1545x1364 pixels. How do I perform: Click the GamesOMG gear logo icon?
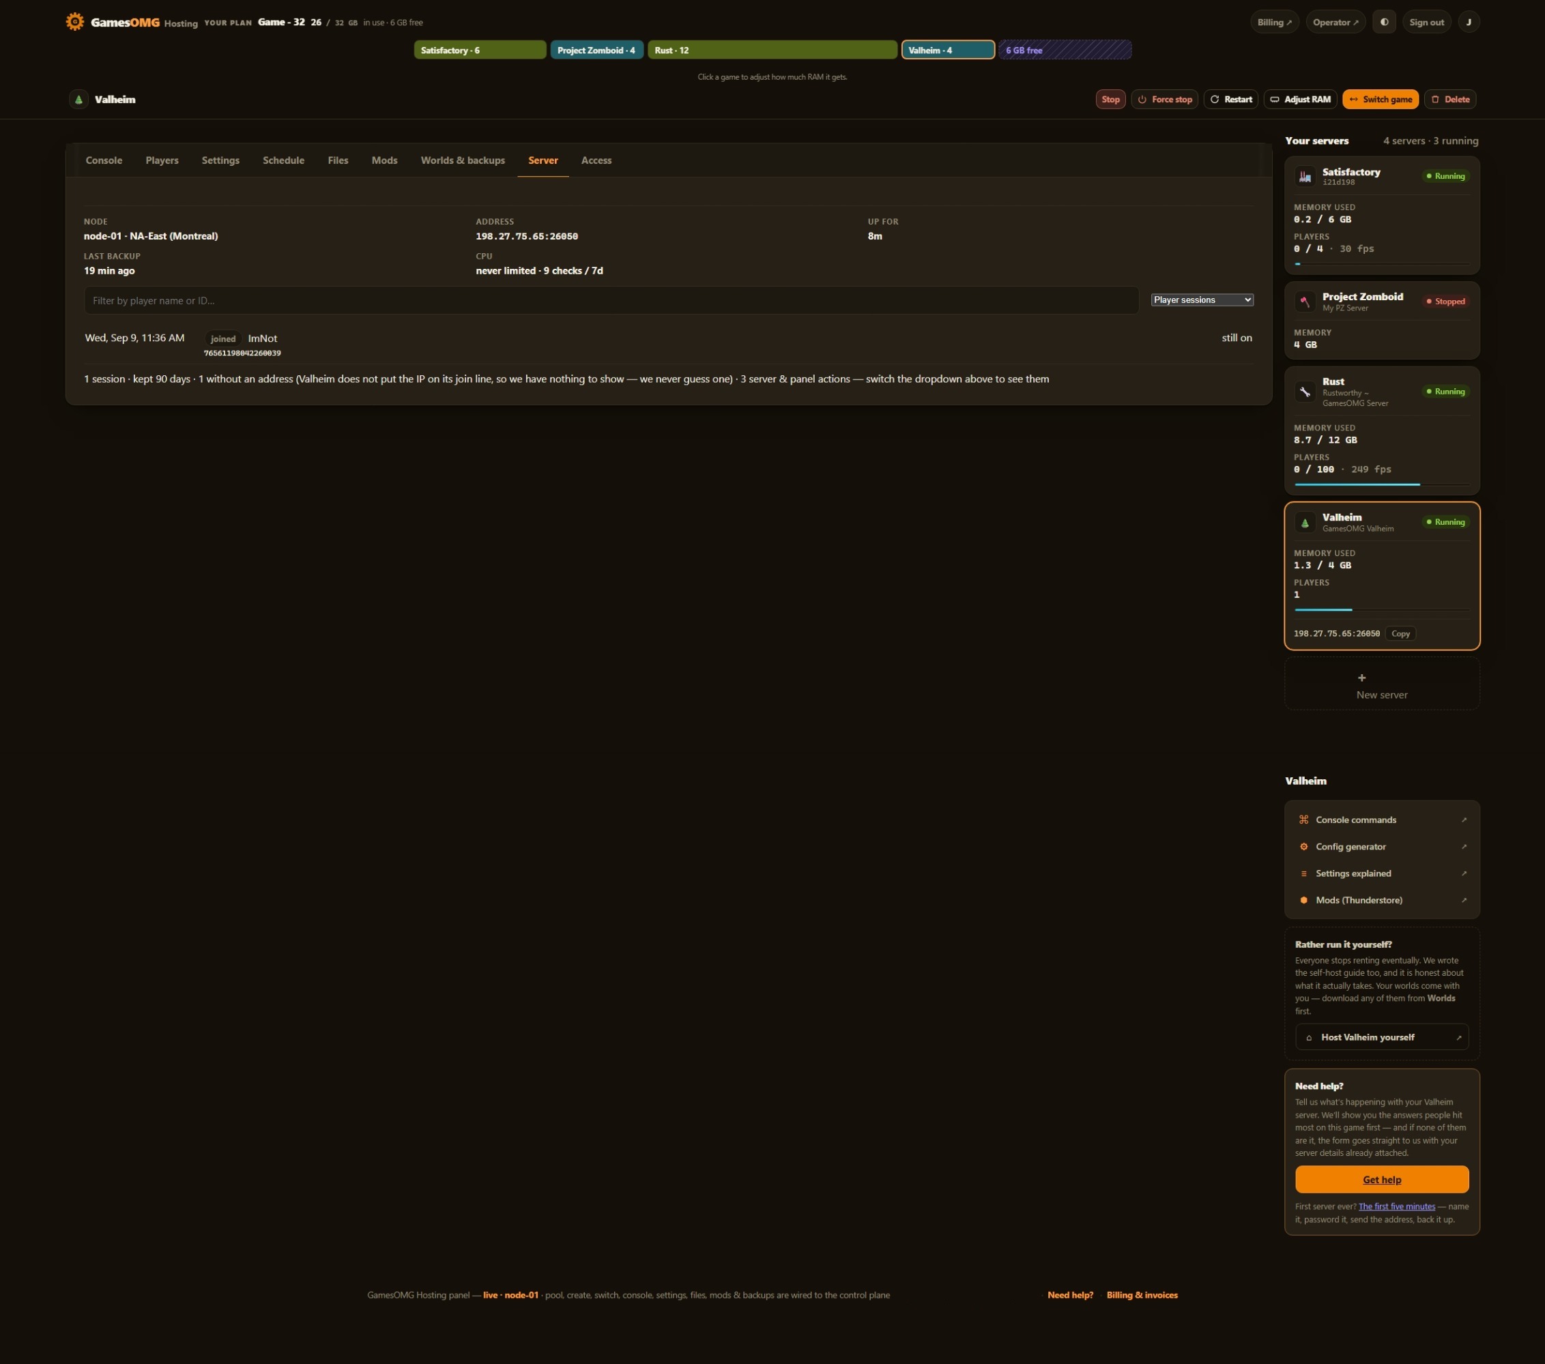75,22
